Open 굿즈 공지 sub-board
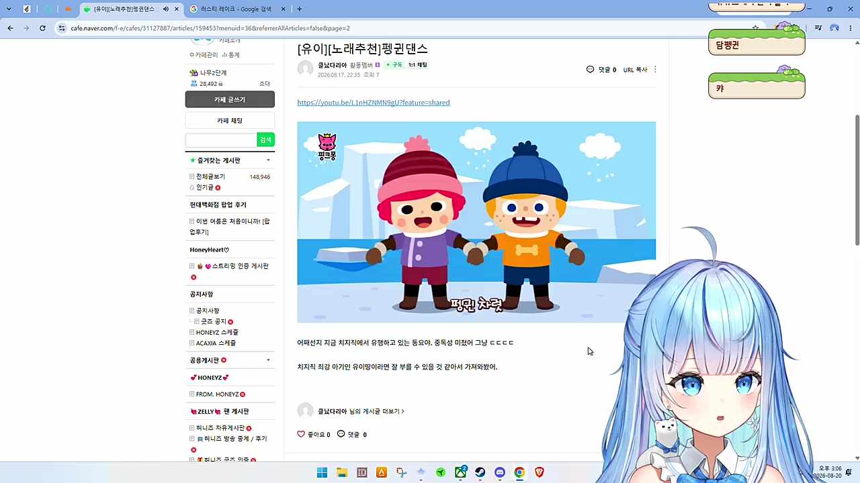The width and height of the screenshot is (860, 483). click(214, 321)
